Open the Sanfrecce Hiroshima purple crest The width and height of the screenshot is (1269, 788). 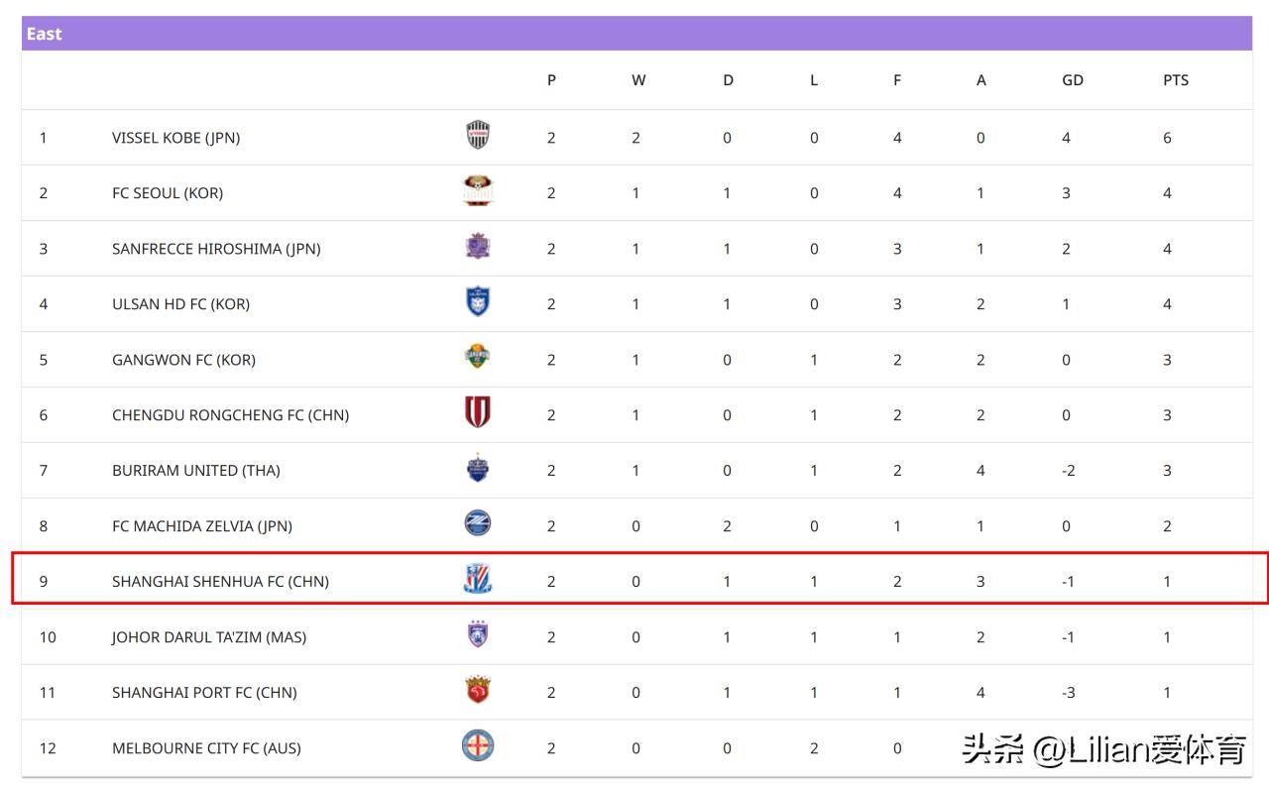(478, 246)
